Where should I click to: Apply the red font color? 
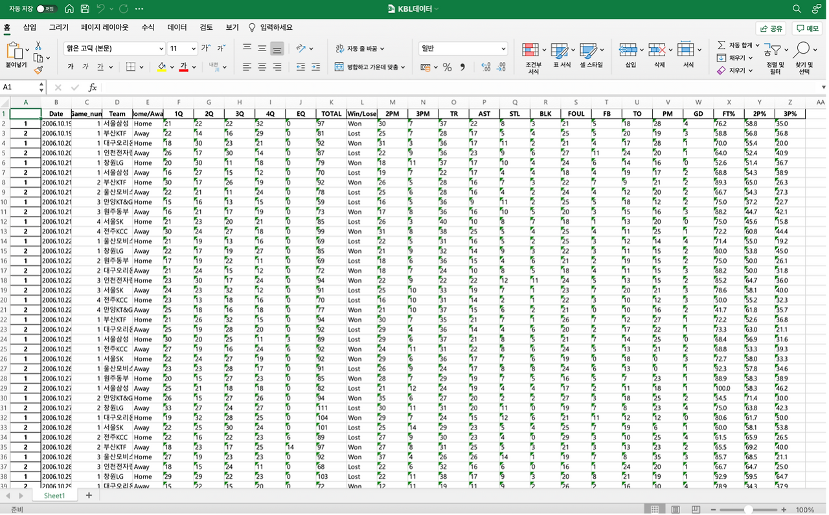click(183, 67)
